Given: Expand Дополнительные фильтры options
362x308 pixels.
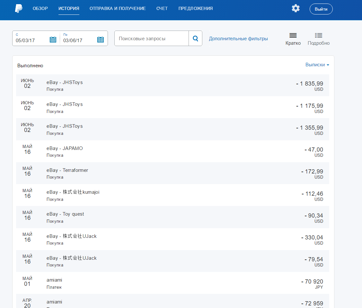Looking at the screenshot, I should tap(238, 39).
